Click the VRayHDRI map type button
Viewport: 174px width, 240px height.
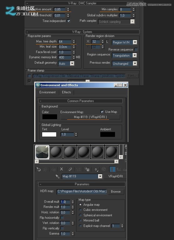click(116, 176)
